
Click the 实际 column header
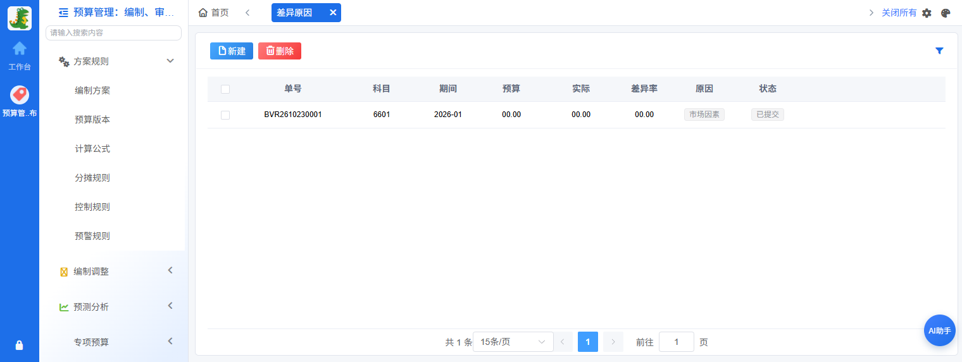[581, 89]
